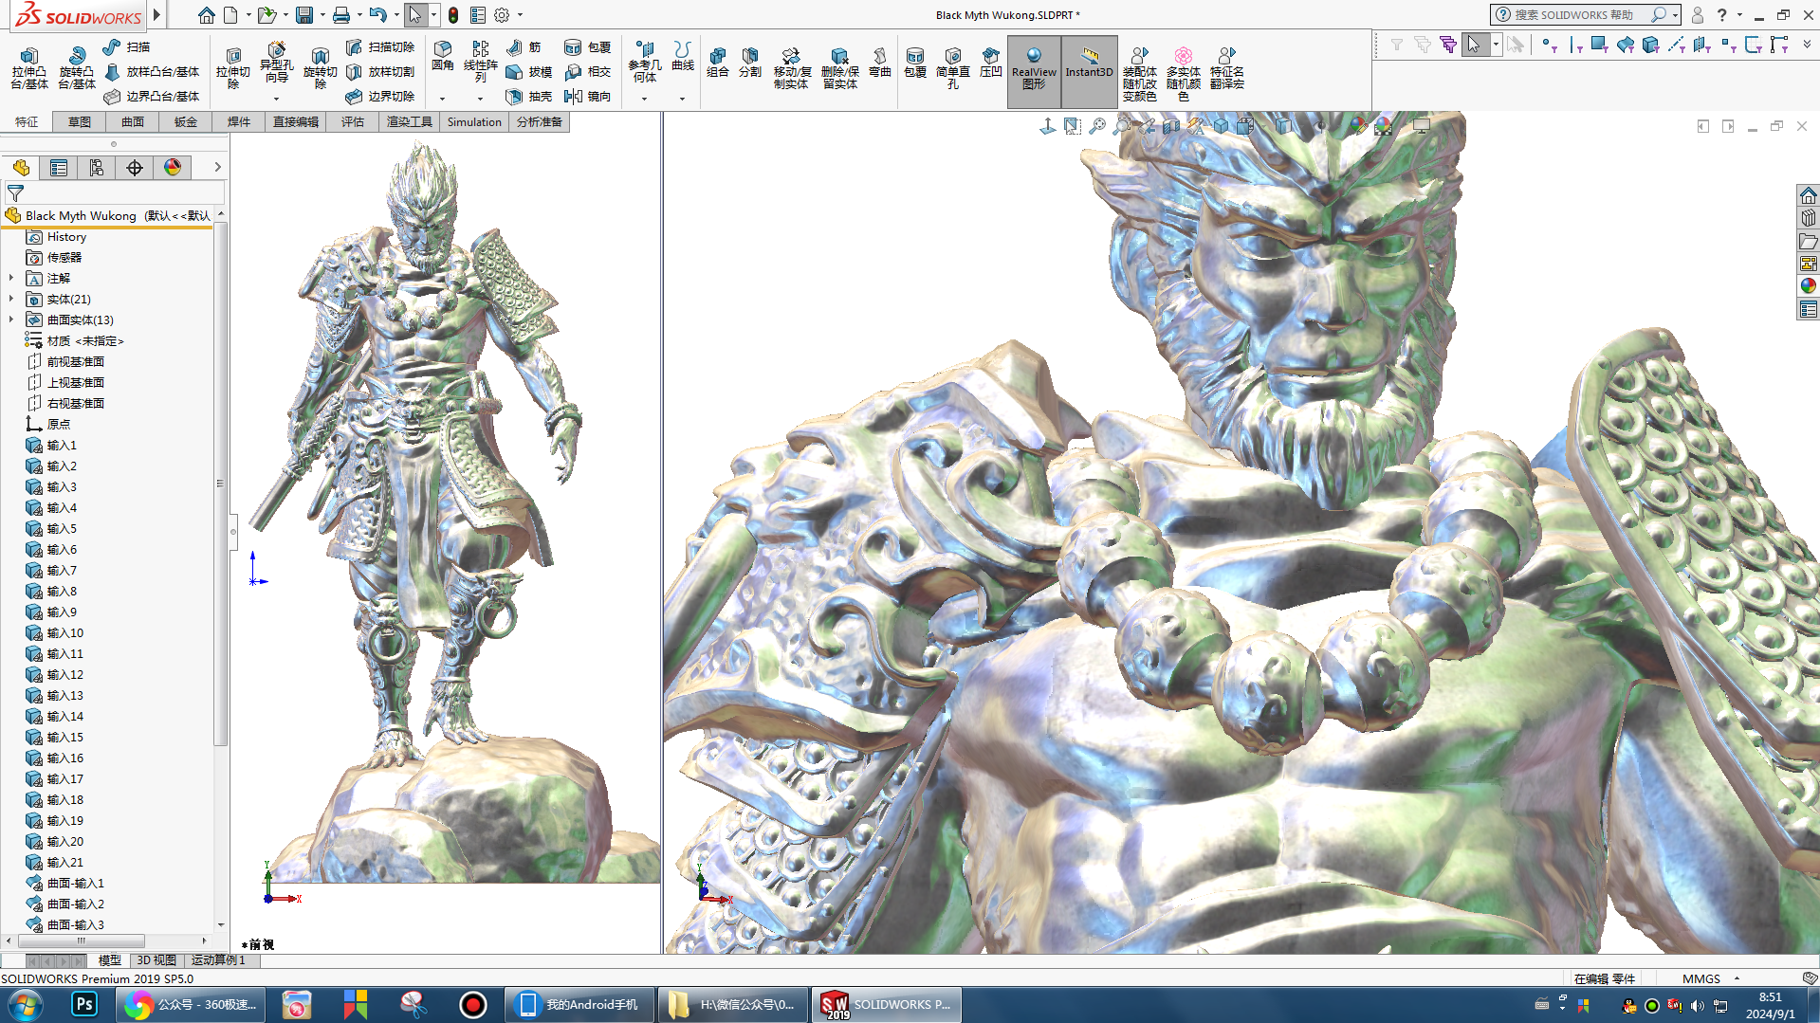Open the Appearances color ball in task pane
This screenshot has width=1820, height=1023.
pos(1808,285)
